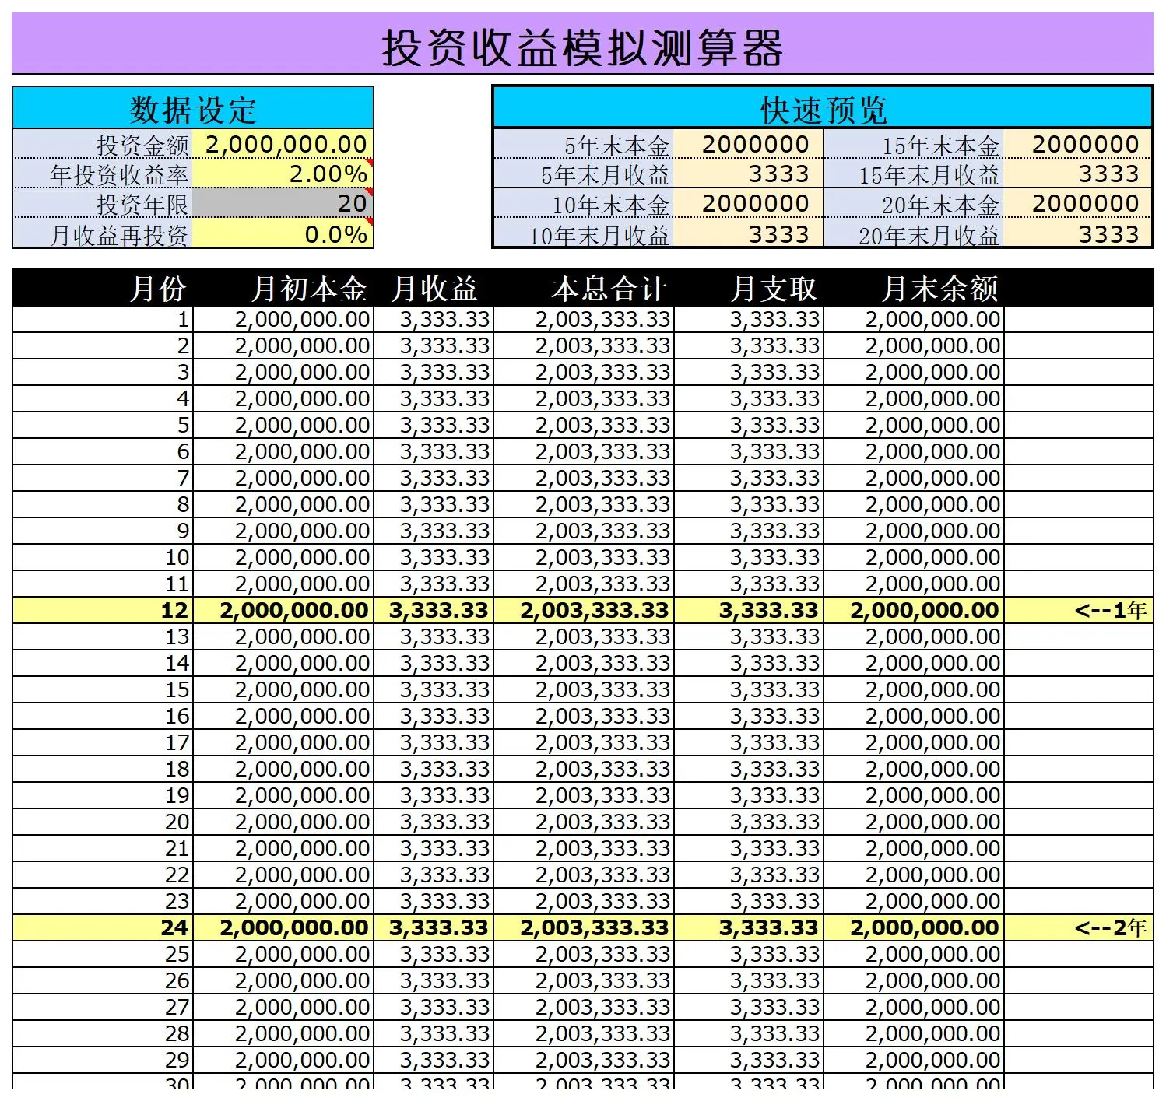The height and width of the screenshot is (1101, 1166).
Task: Click the gray 投资年限 cell showing 20
Action: pos(284,203)
